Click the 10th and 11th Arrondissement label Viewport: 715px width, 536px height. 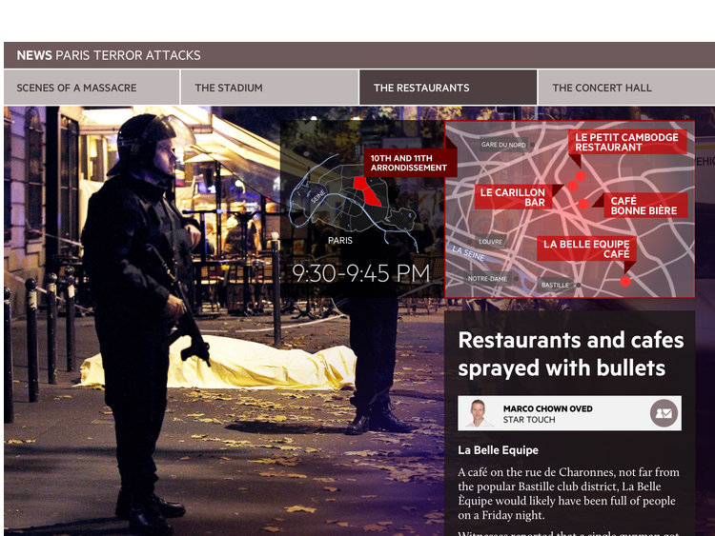pyautogui.click(x=410, y=163)
